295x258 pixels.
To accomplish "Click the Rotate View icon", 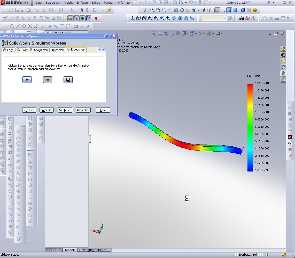I will [176, 10].
